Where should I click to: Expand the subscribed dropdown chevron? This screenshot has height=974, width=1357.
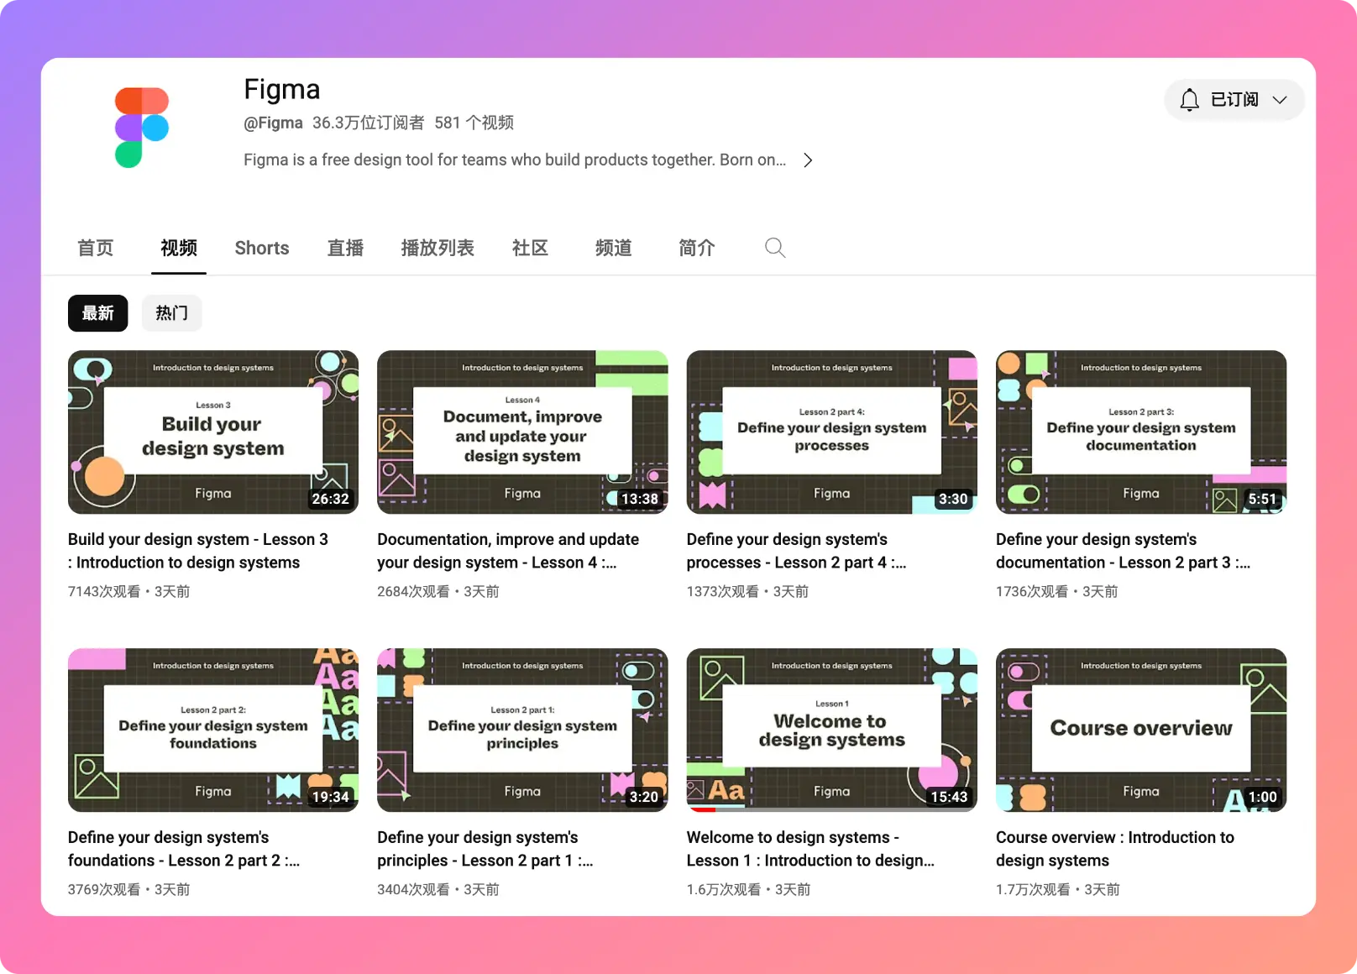click(x=1279, y=100)
